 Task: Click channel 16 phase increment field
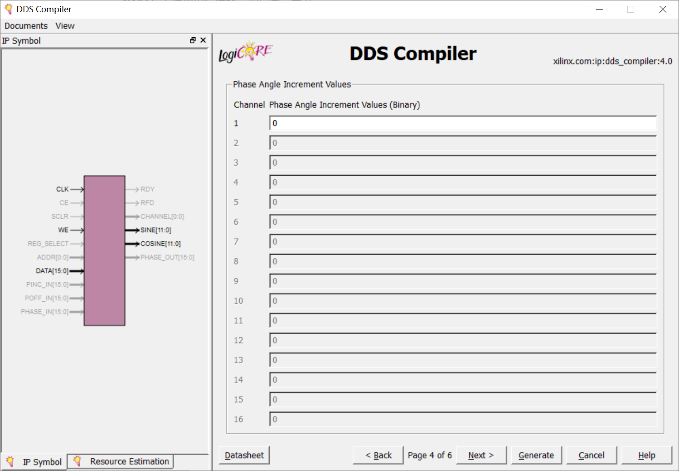[463, 419]
